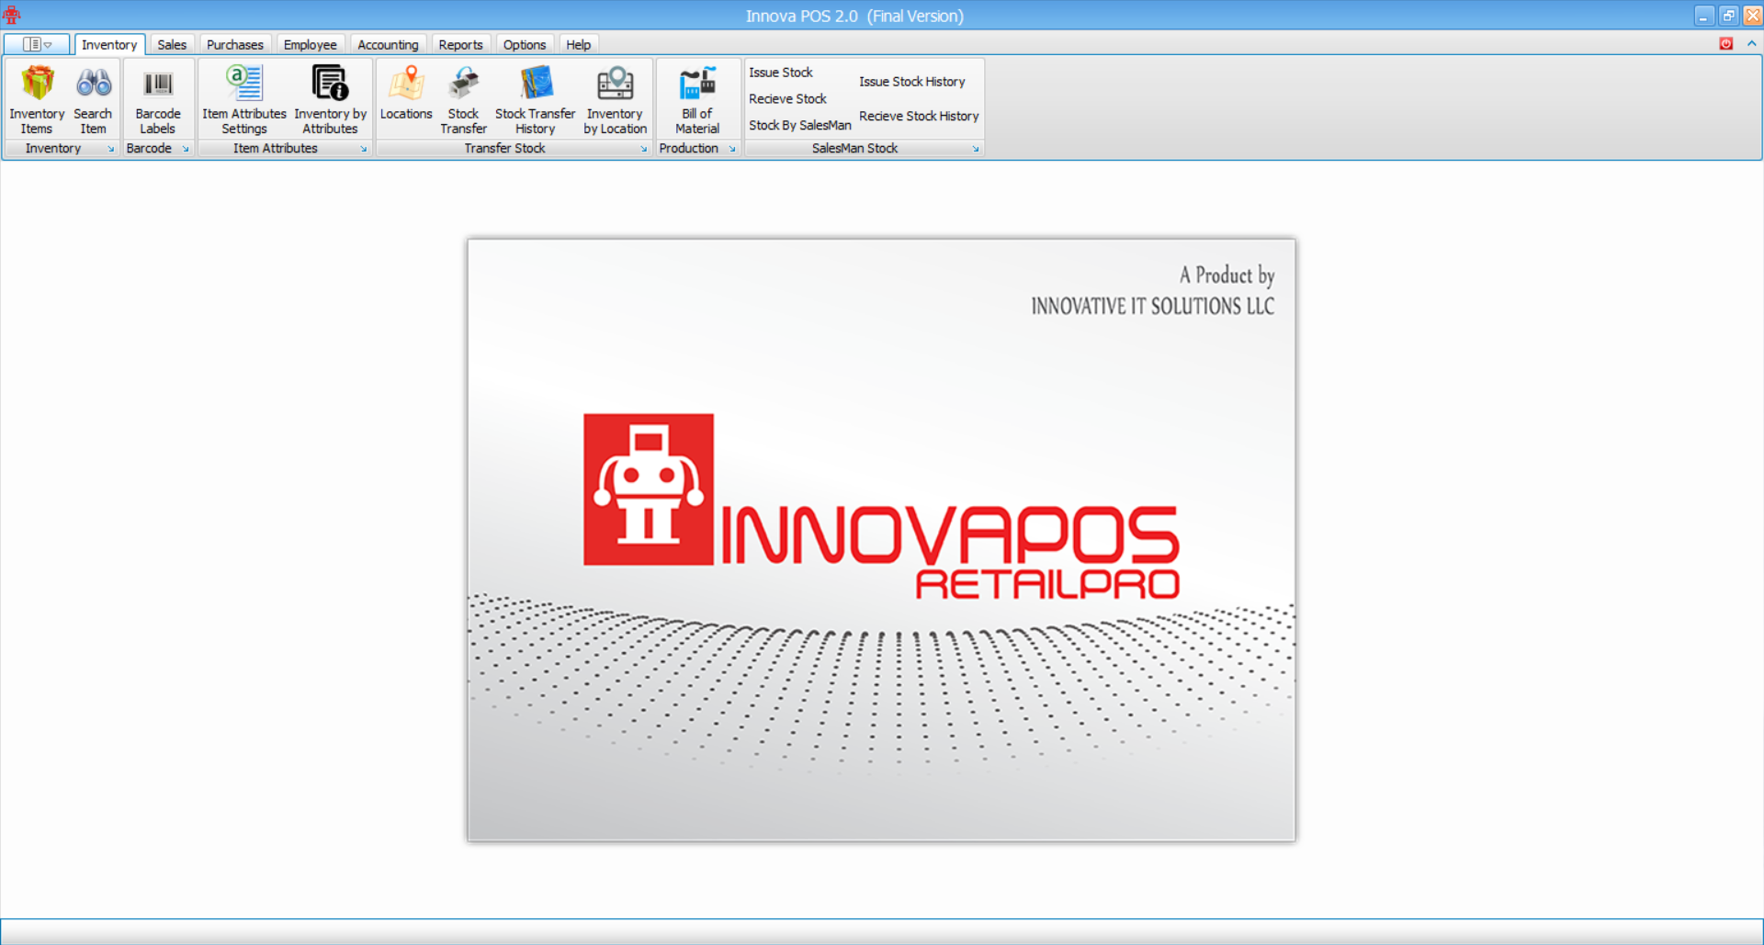Restore down the Innova POS window
This screenshot has height=945, width=1764.
coord(1728,16)
